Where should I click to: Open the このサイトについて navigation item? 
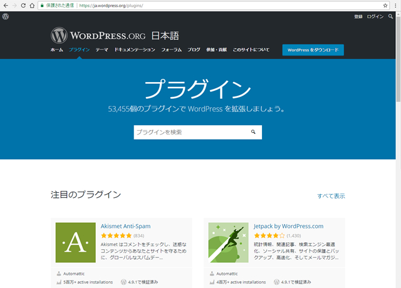tap(251, 50)
